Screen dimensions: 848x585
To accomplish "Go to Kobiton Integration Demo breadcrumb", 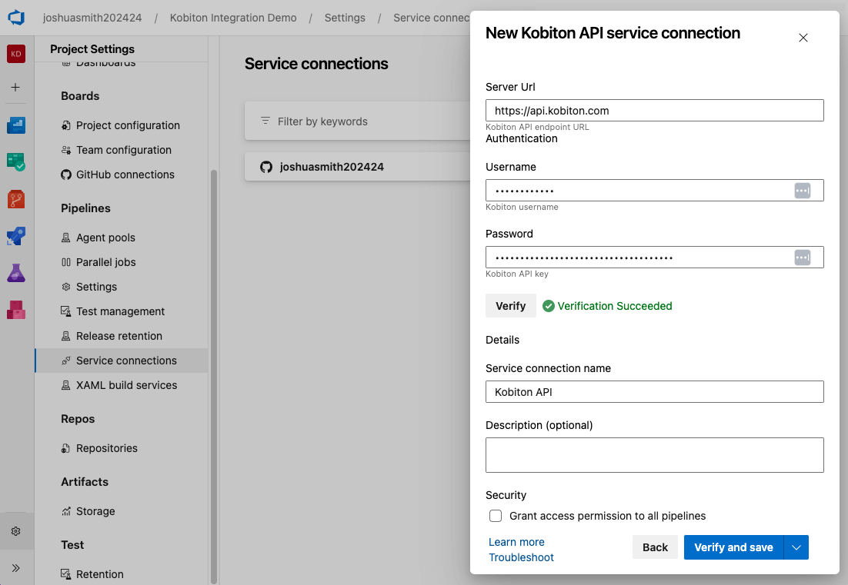I will [233, 18].
